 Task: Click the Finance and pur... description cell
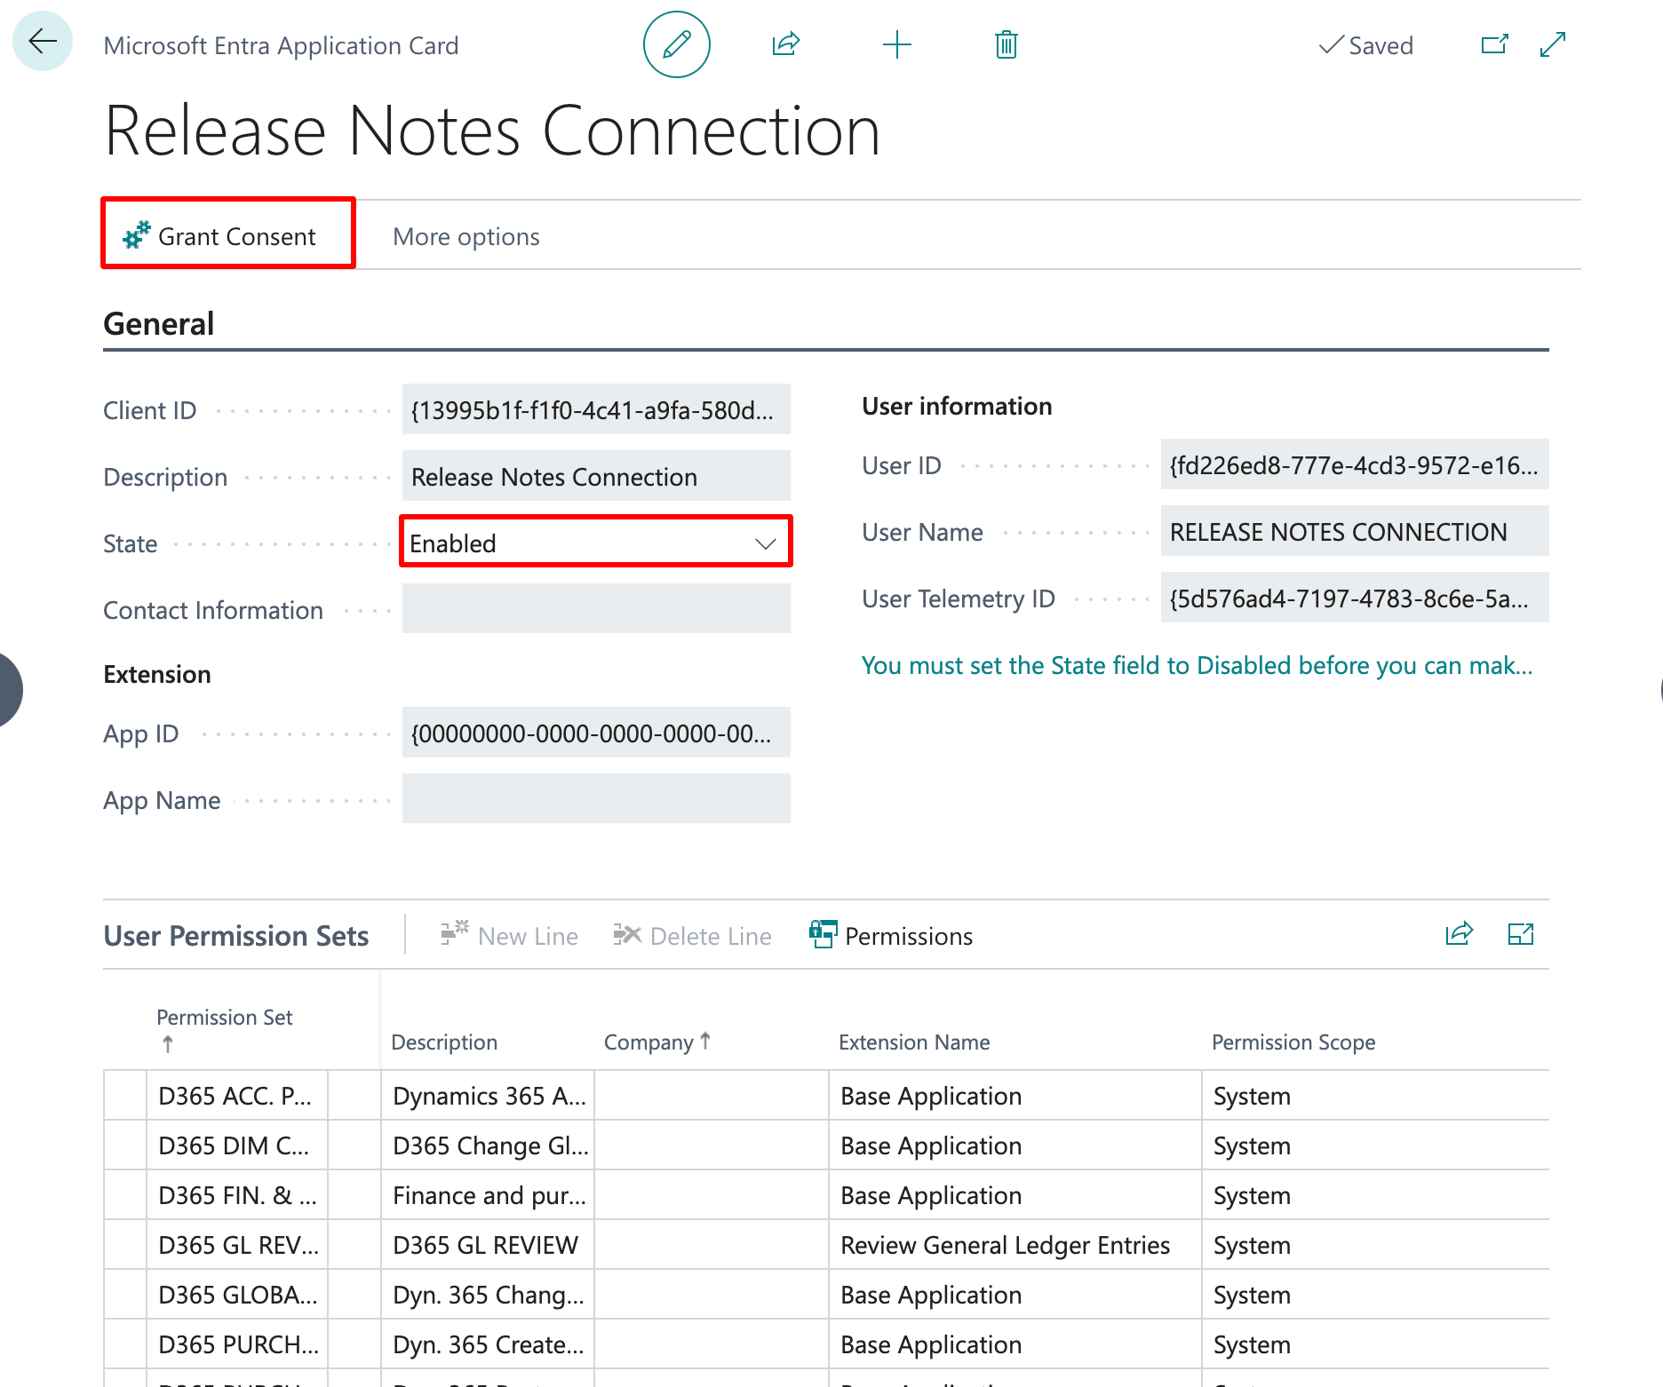(x=488, y=1195)
